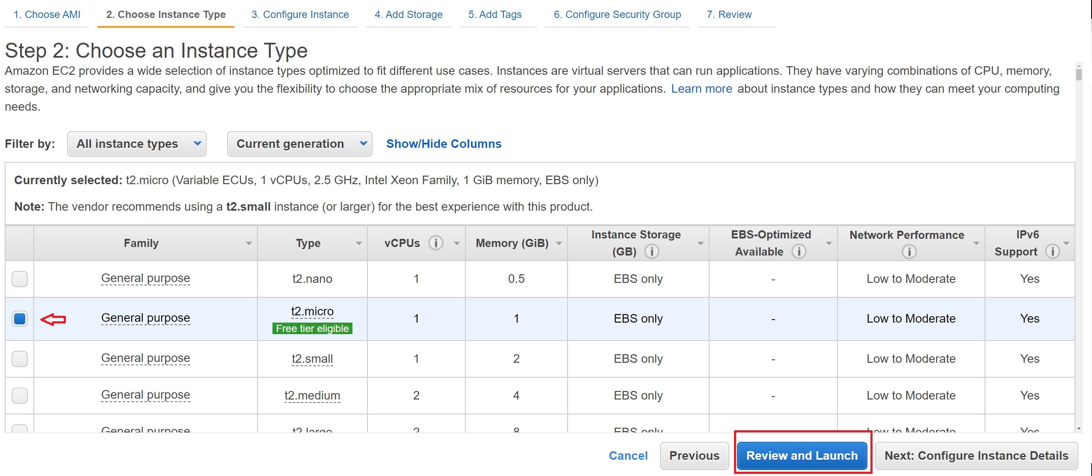
Task: Click the Instance Storage info icon
Action: pos(651,251)
